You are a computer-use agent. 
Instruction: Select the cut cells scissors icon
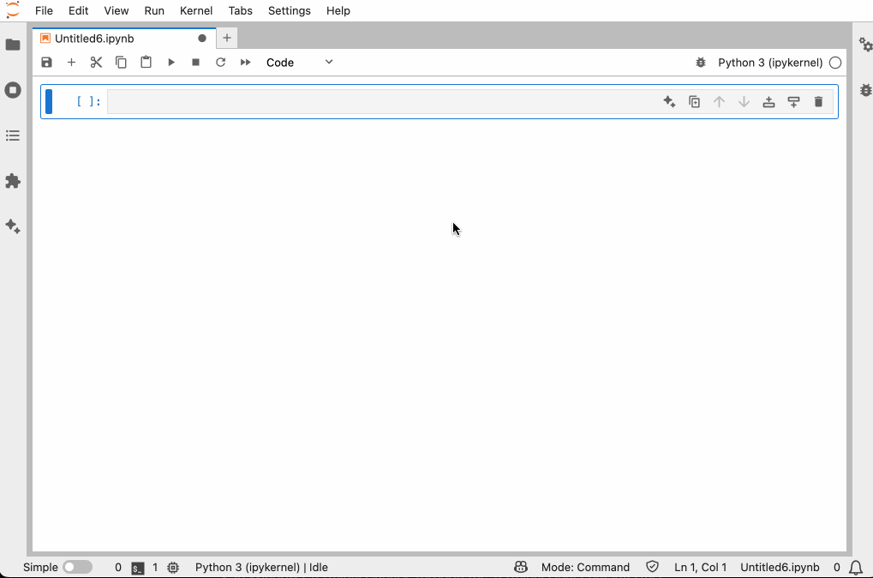point(96,62)
